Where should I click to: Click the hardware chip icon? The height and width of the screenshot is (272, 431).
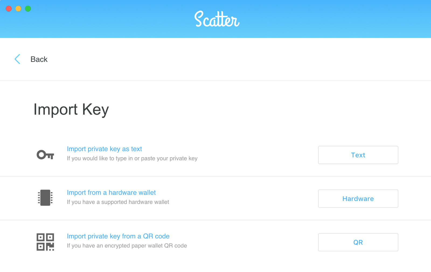pos(45,198)
